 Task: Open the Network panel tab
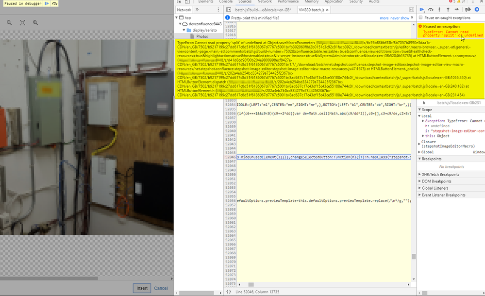tap(265, 1)
